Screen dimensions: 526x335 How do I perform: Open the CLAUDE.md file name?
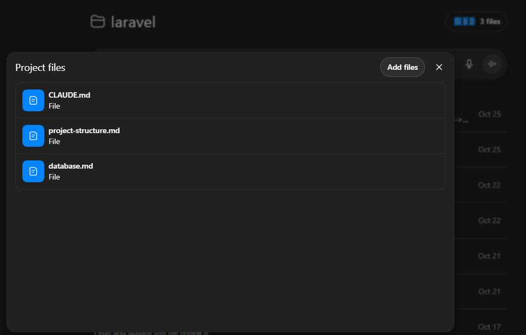pyautogui.click(x=69, y=95)
